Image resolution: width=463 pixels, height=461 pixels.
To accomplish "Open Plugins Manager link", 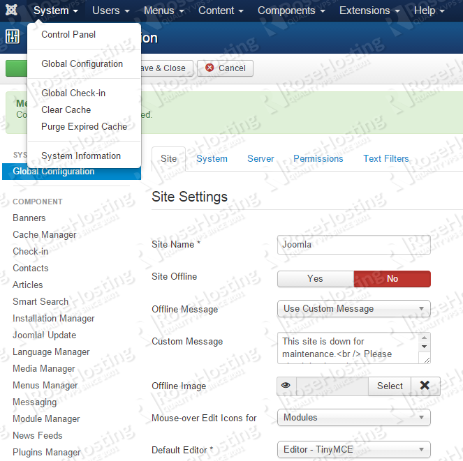I will [x=47, y=452].
